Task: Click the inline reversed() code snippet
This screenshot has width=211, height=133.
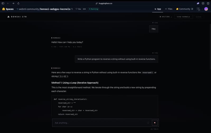Action: pyautogui.click(x=148, y=73)
